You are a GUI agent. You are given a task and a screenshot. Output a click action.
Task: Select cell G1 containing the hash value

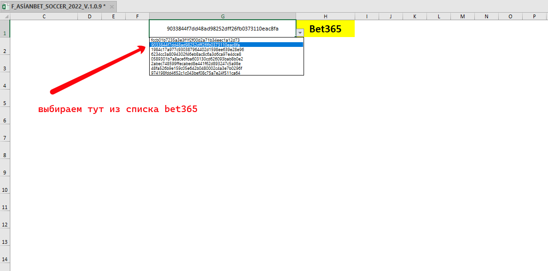pyautogui.click(x=222, y=28)
